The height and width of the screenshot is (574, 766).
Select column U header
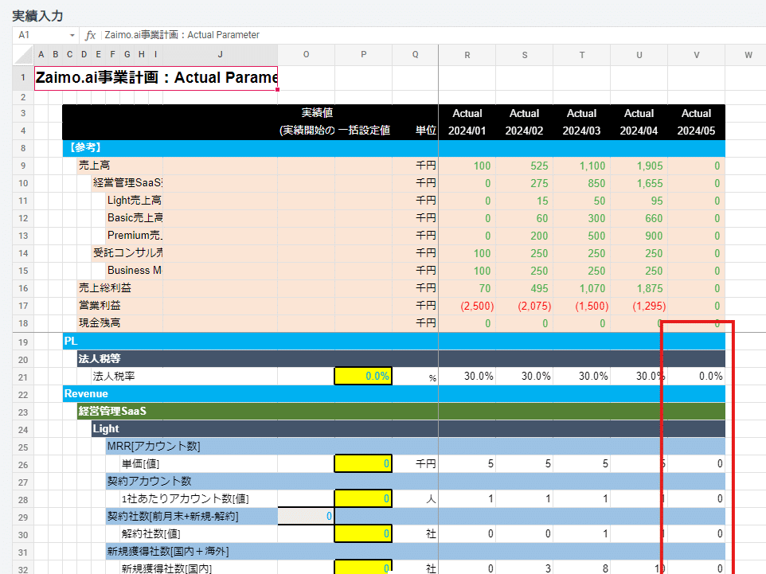[x=639, y=55]
